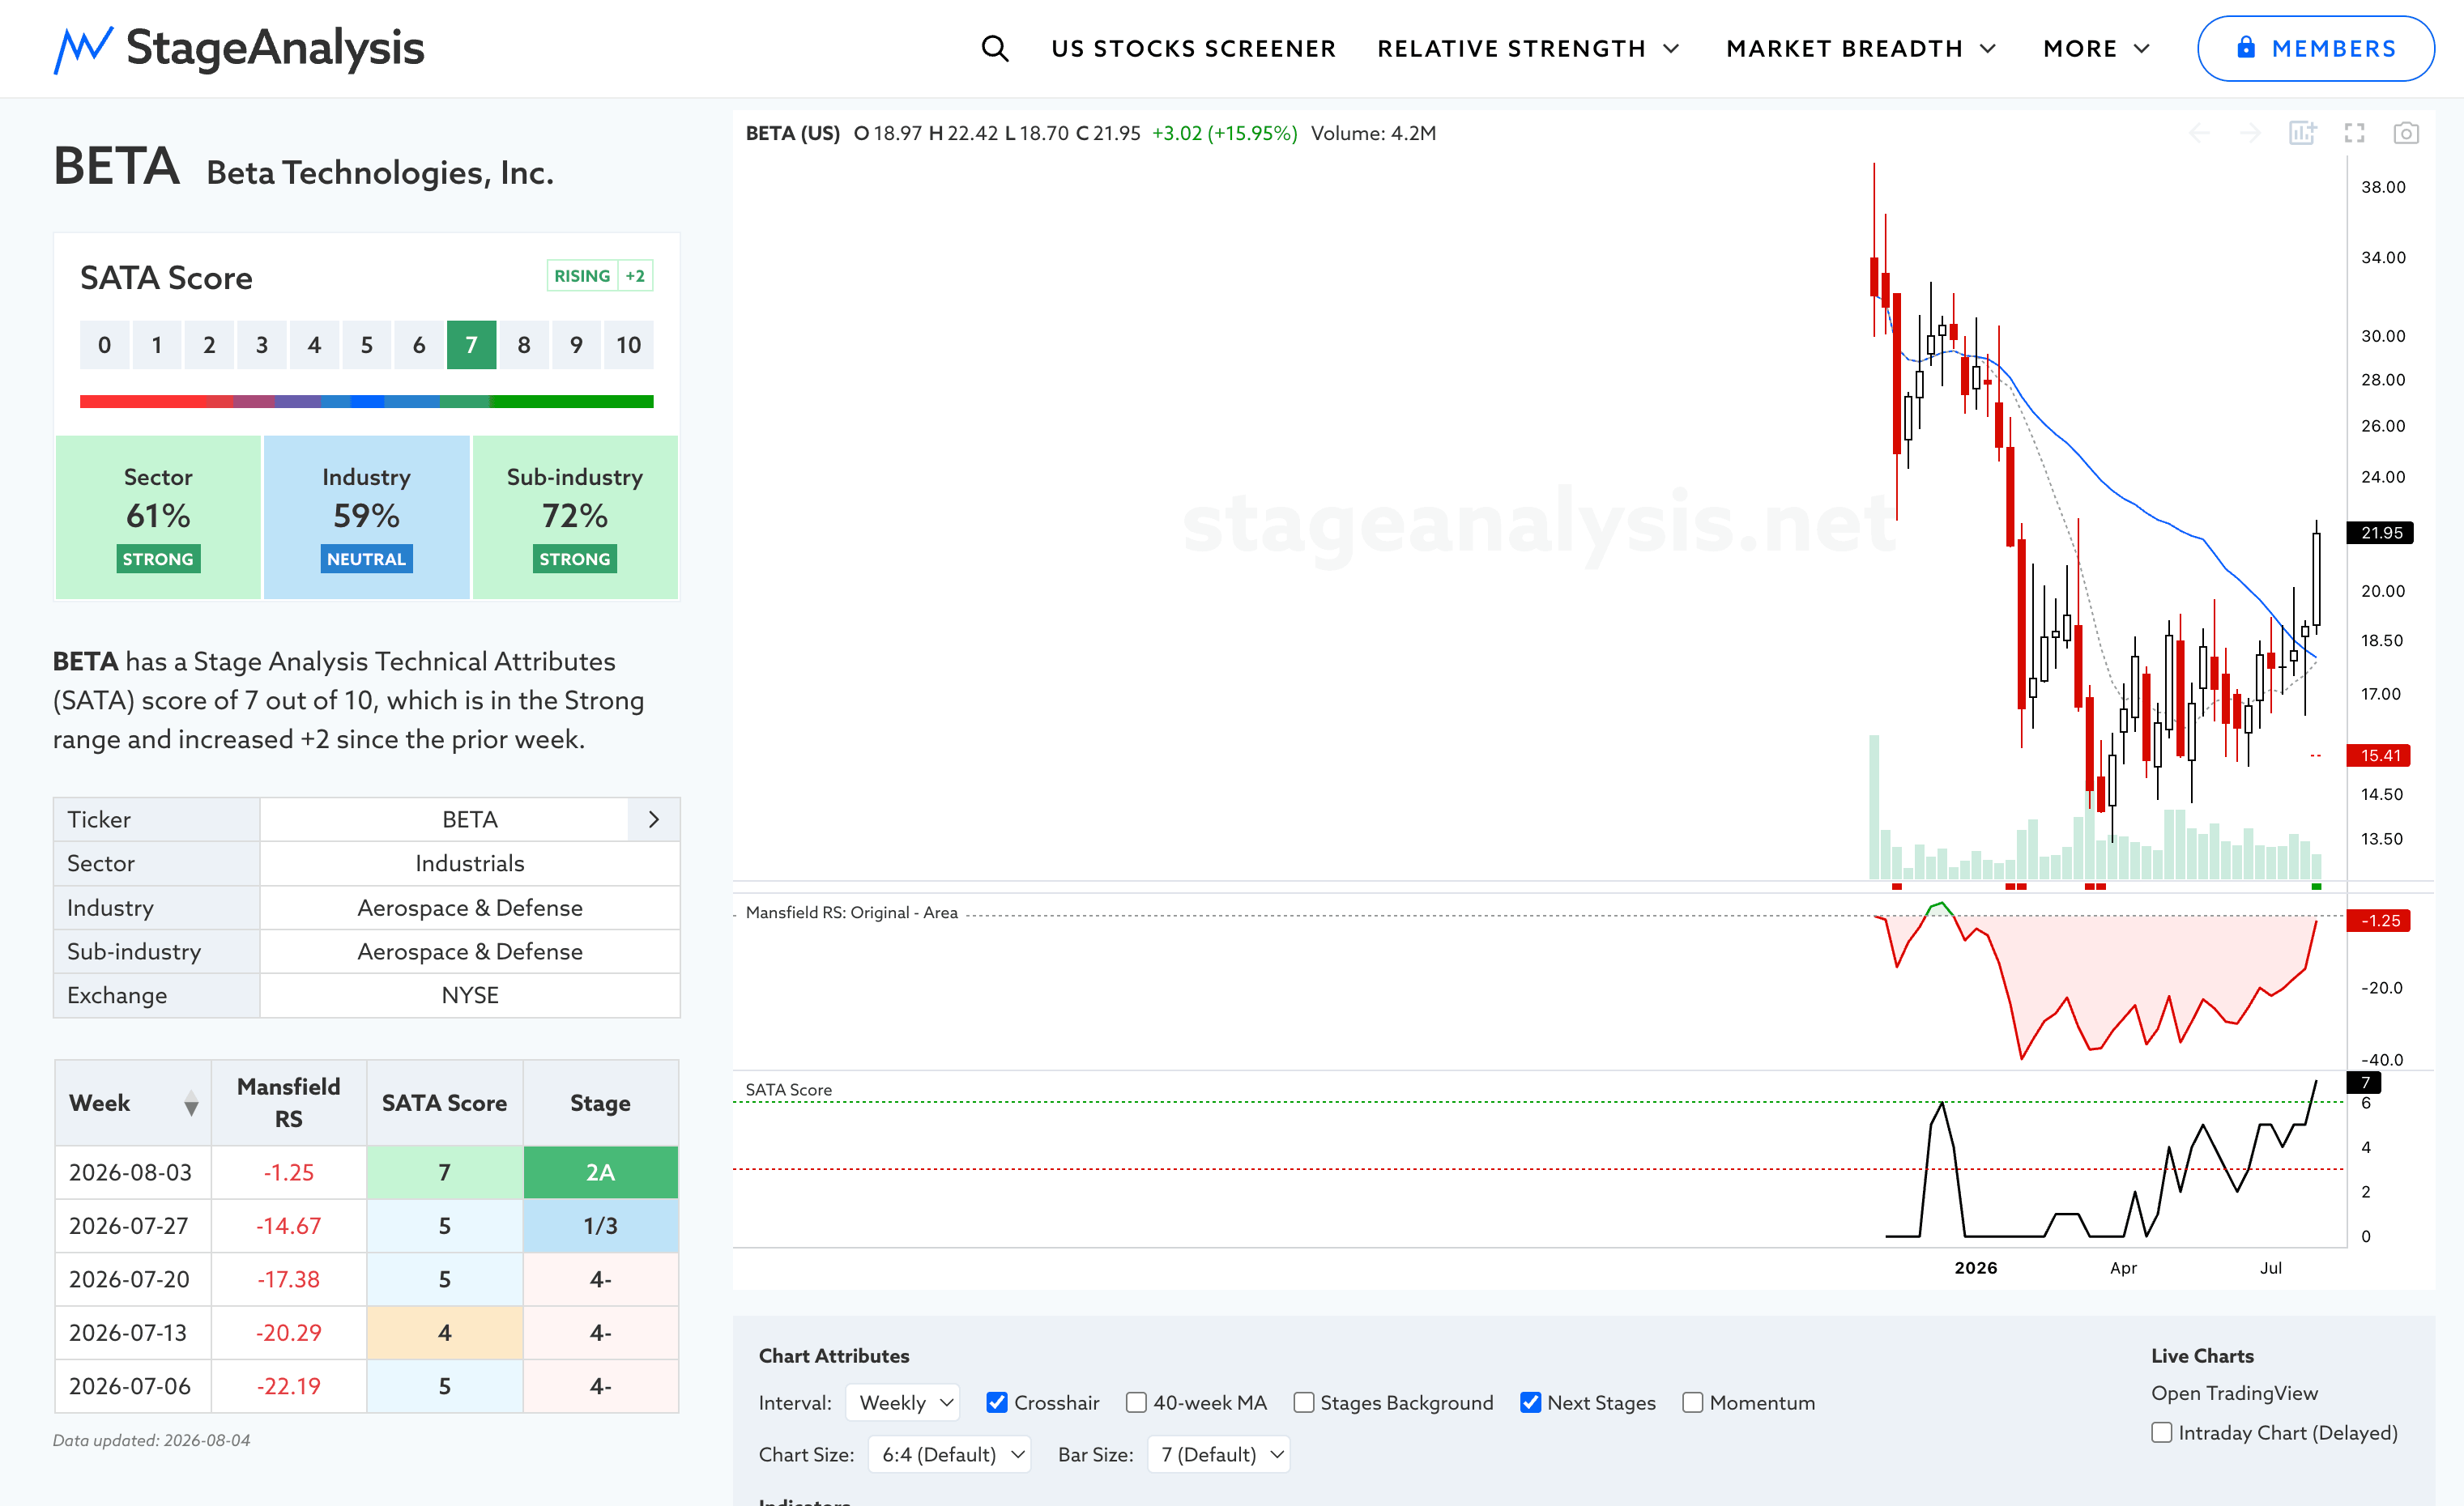Click the NYSE exchange cell

[x=469, y=995]
